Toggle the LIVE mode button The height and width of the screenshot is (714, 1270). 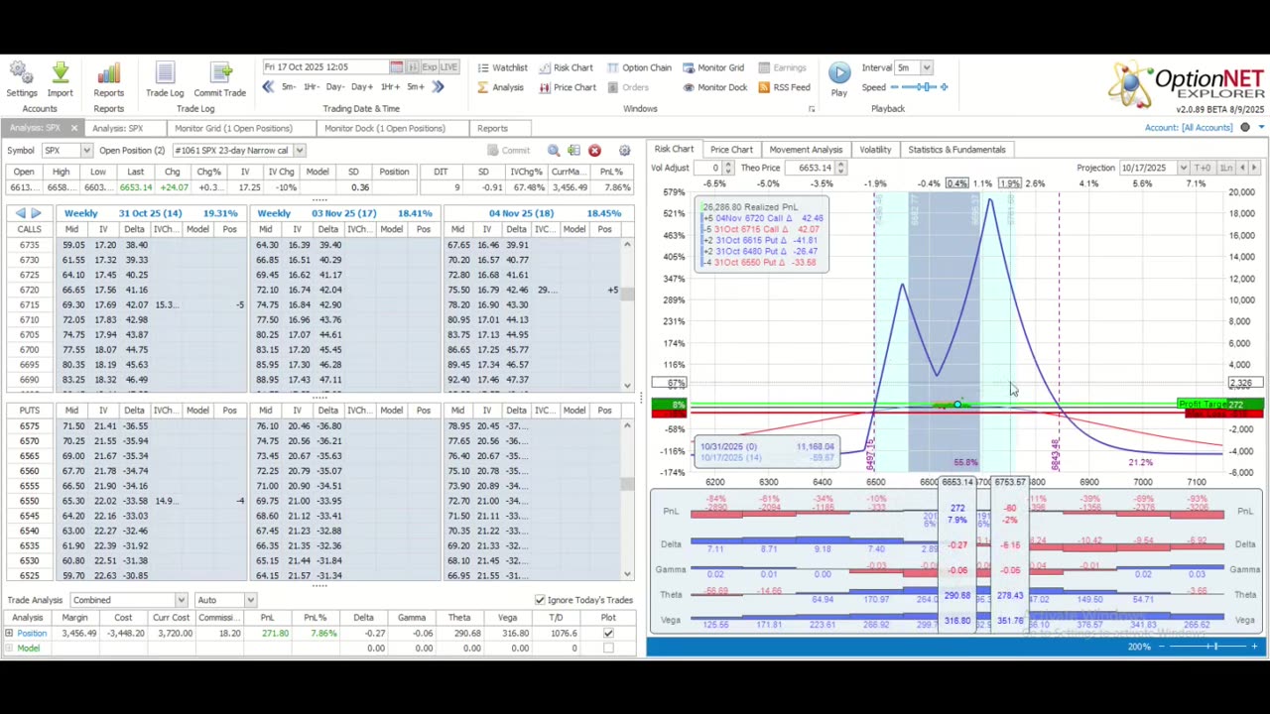(448, 67)
